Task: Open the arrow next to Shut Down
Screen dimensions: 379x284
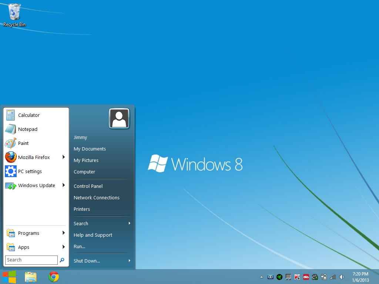Action: (x=130, y=261)
